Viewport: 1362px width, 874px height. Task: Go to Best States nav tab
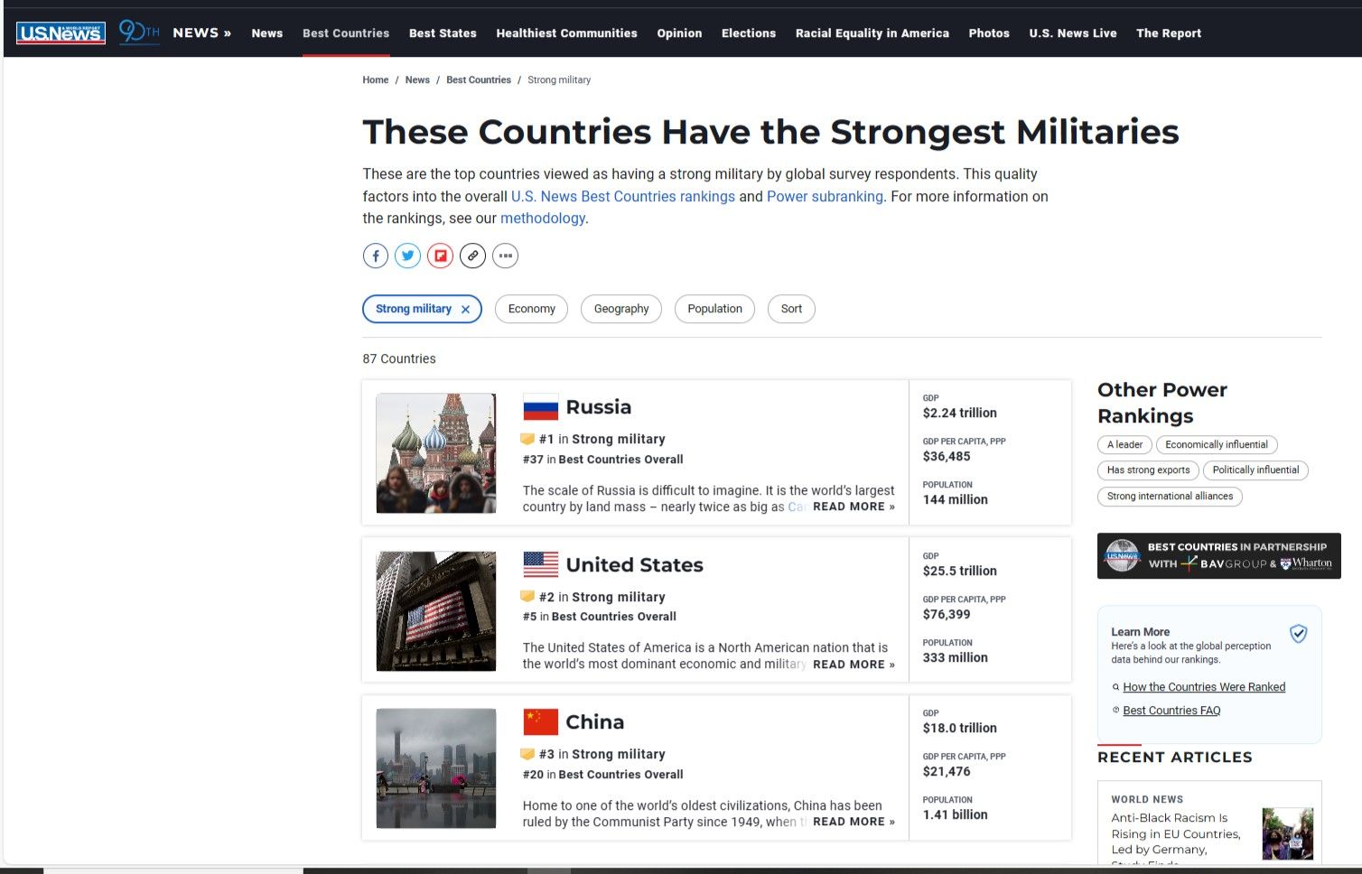[x=443, y=33]
